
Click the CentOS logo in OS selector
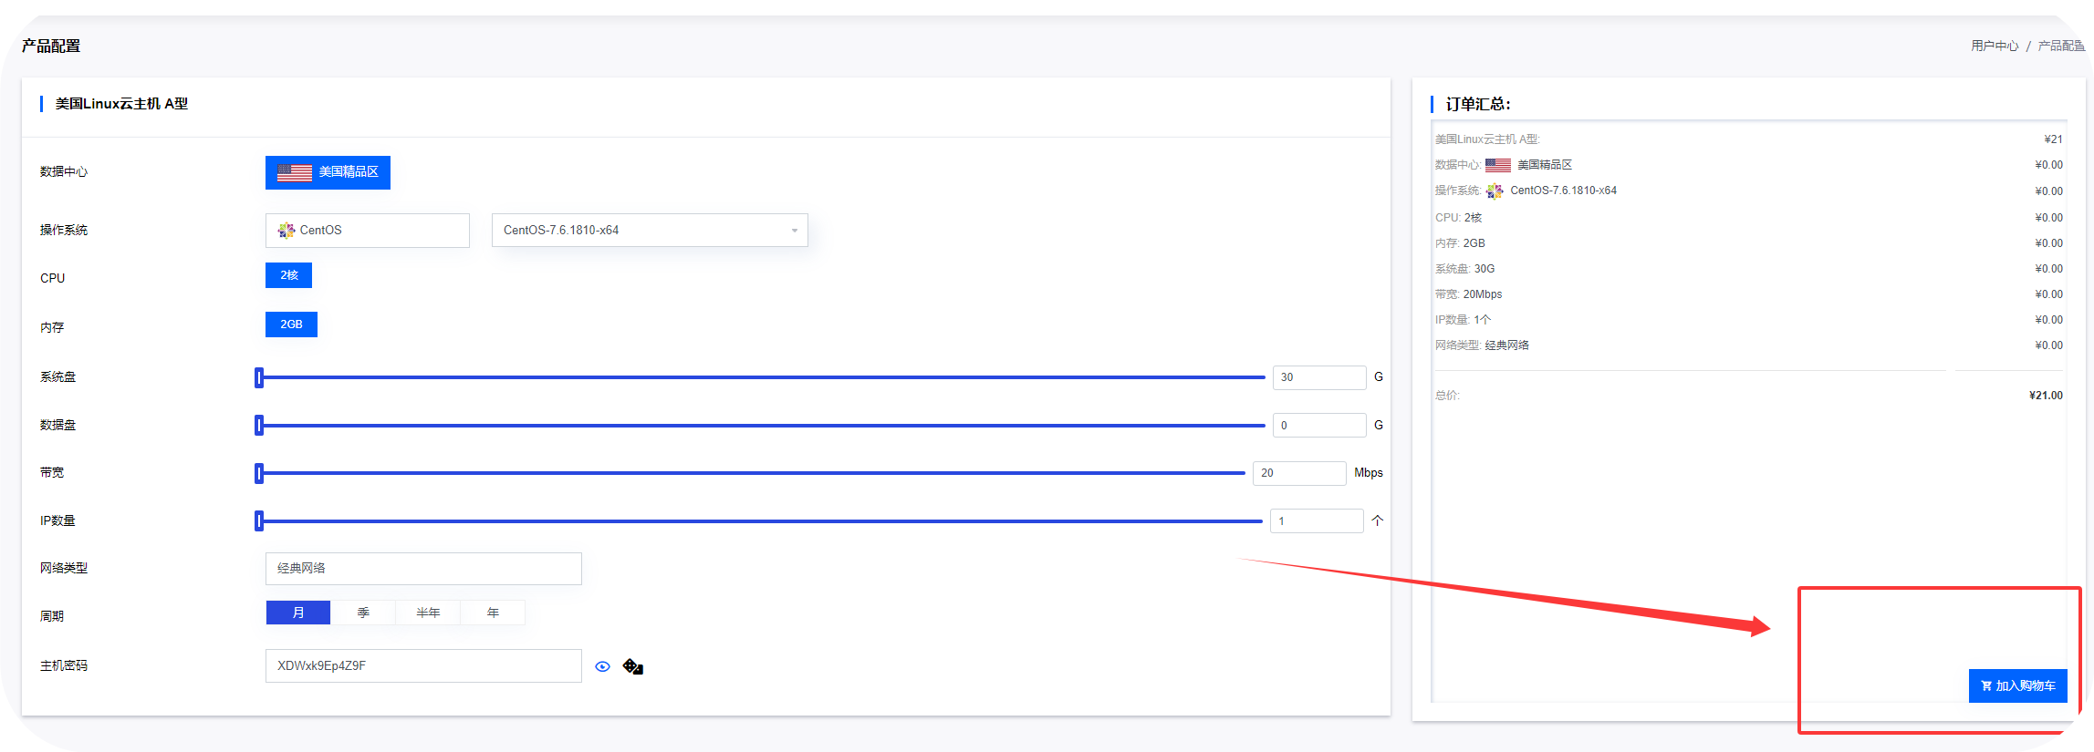coord(286,231)
